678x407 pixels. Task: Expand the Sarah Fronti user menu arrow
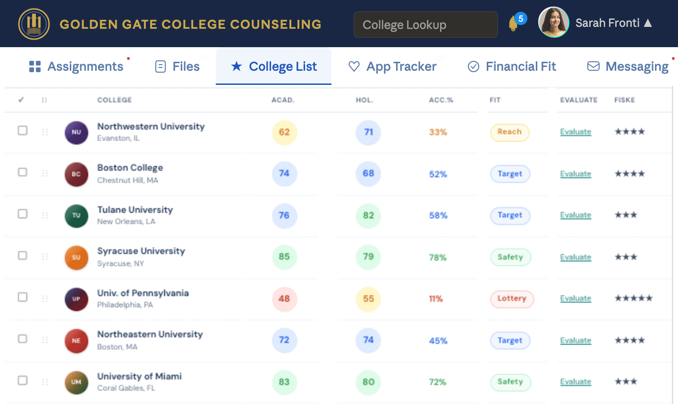point(648,23)
